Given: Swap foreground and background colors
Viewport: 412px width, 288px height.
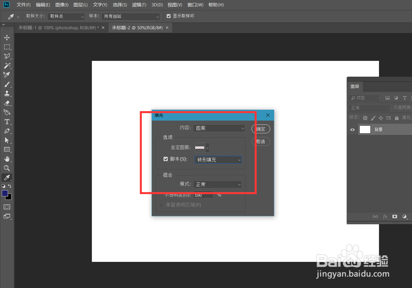Looking at the screenshot, I should [x=10, y=186].
